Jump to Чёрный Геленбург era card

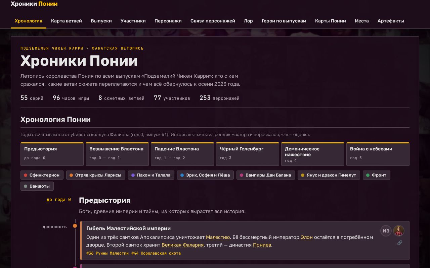(248, 154)
